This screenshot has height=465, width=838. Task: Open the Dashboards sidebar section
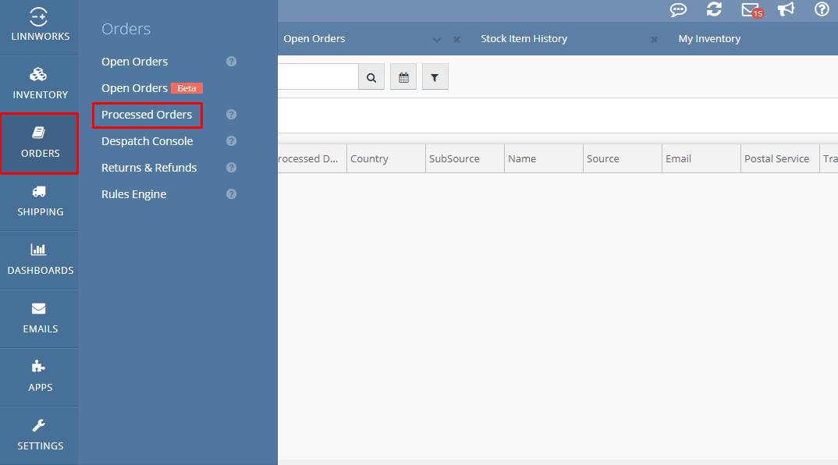39,261
